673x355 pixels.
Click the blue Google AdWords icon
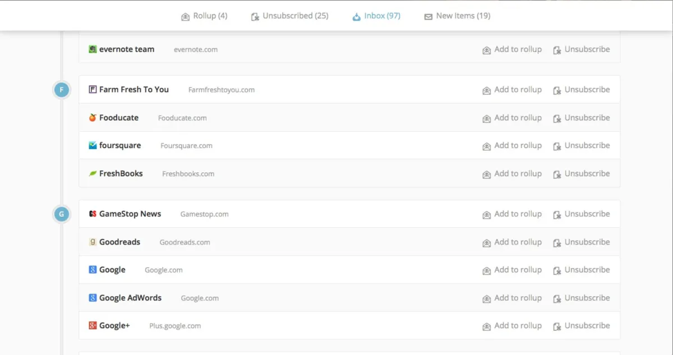(x=93, y=298)
